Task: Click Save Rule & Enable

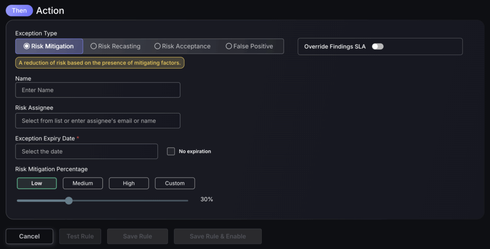Action: (218, 236)
